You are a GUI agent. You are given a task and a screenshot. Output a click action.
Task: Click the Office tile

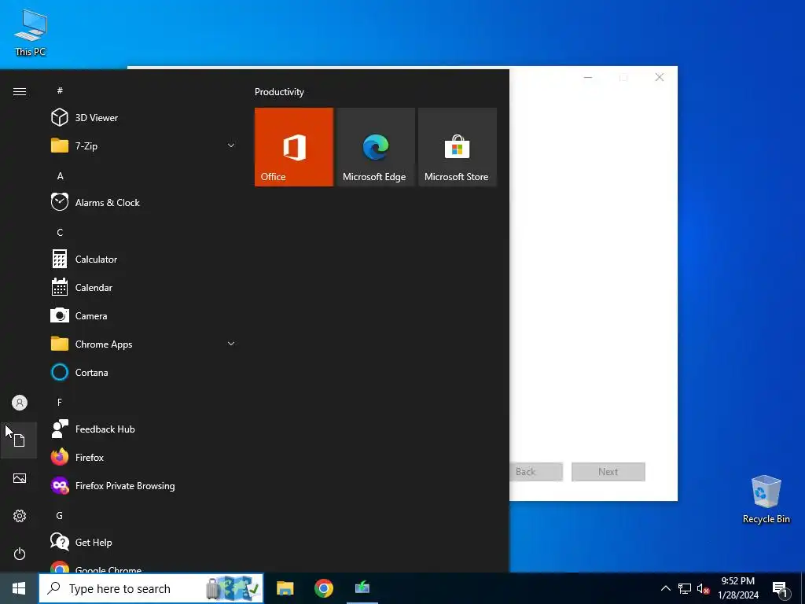(294, 147)
